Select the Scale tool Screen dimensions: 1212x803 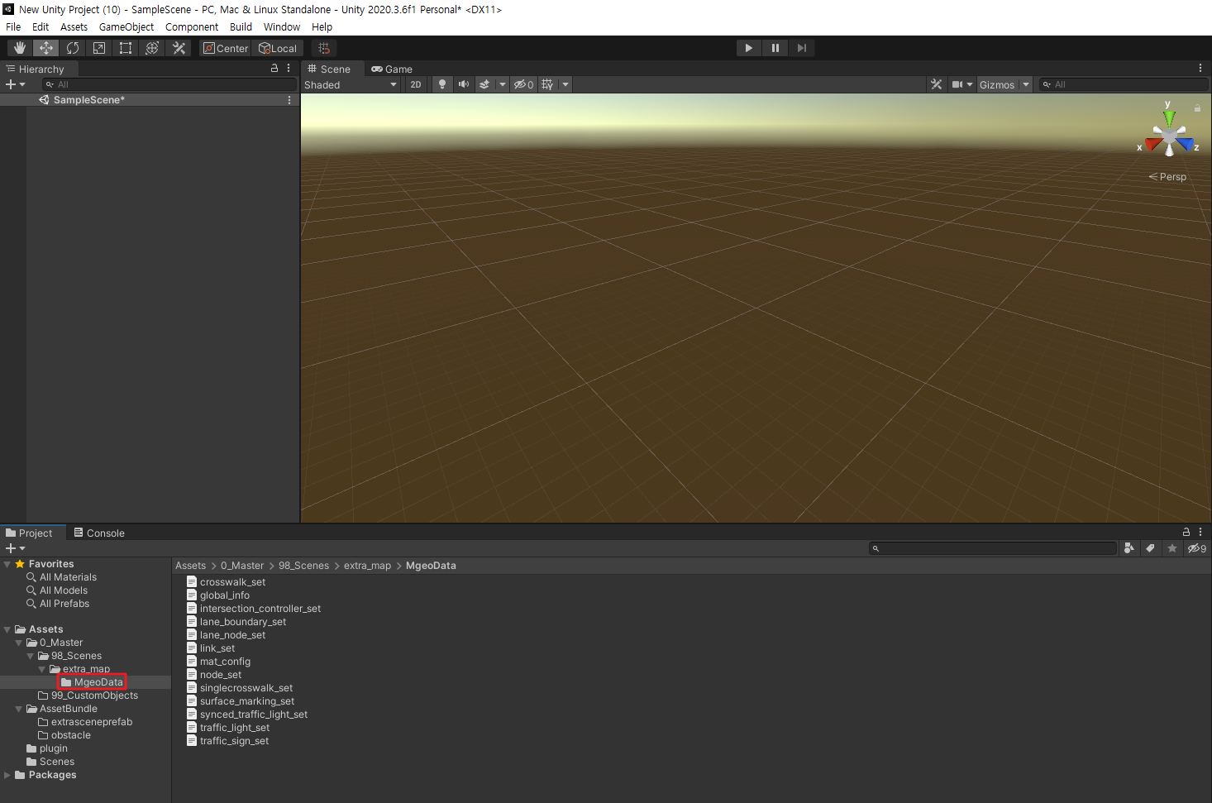point(99,48)
